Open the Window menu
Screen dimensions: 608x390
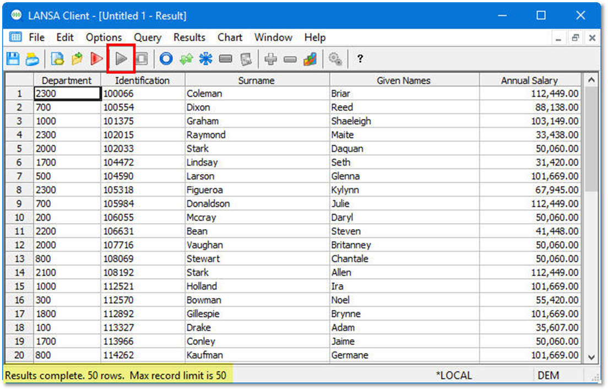point(273,37)
